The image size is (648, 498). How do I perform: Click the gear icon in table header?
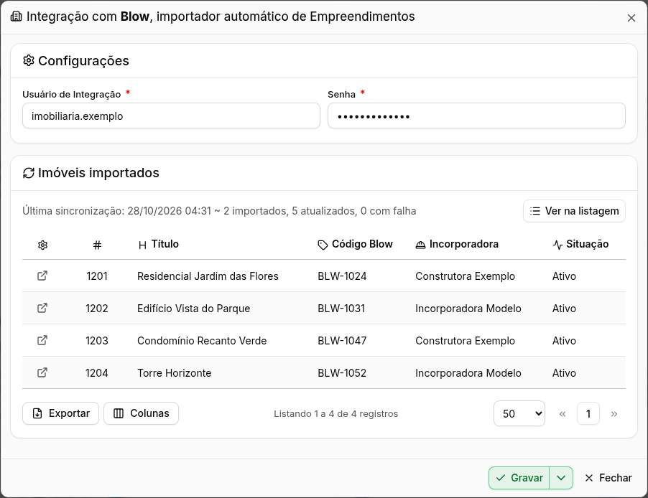[x=42, y=245]
